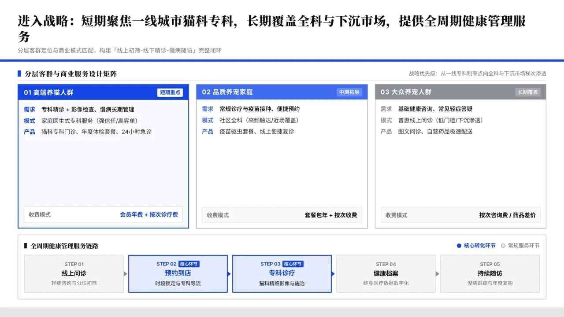564x317 pixels.
Task: Select the 02 品质养宠家庭 card header
Action: (282, 92)
